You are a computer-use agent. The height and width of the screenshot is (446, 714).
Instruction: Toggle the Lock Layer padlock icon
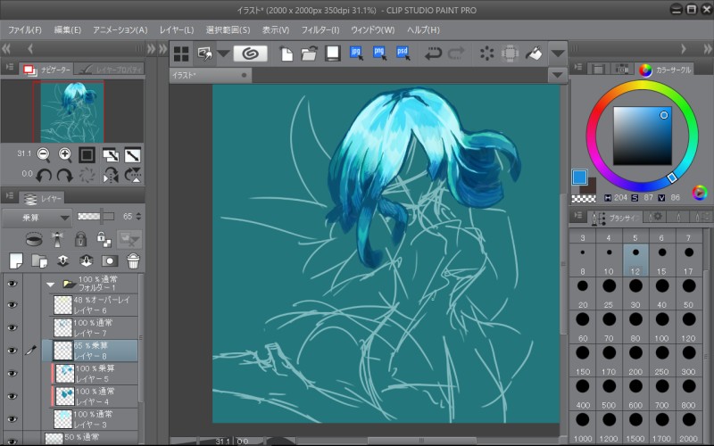pos(81,239)
